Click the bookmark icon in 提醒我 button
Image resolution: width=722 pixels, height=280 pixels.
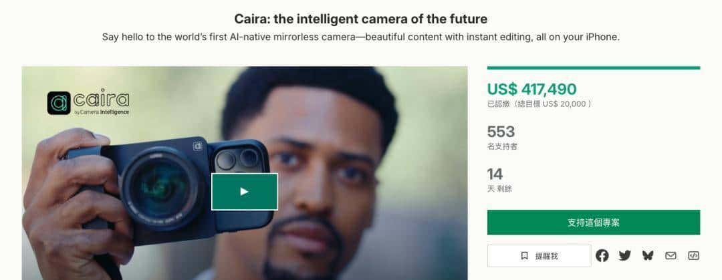coord(525,256)
